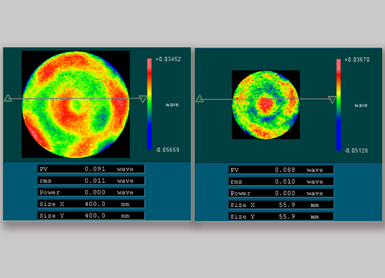Click right slice marker triangle in right panel
This screenshot has height=278, width=385.
point(332,99)
